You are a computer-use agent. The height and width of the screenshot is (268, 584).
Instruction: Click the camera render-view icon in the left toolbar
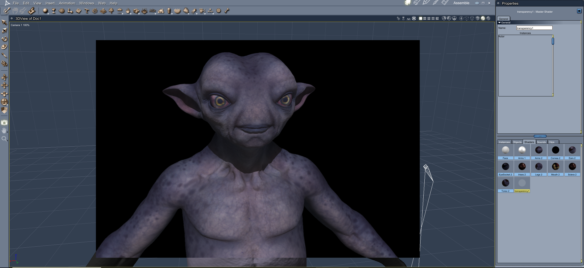click(x=4, y=123)
